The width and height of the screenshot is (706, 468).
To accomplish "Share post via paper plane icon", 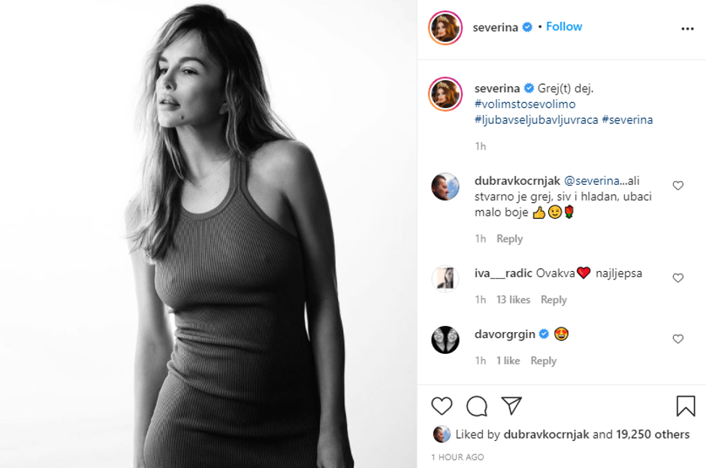I will click(511, 406).
